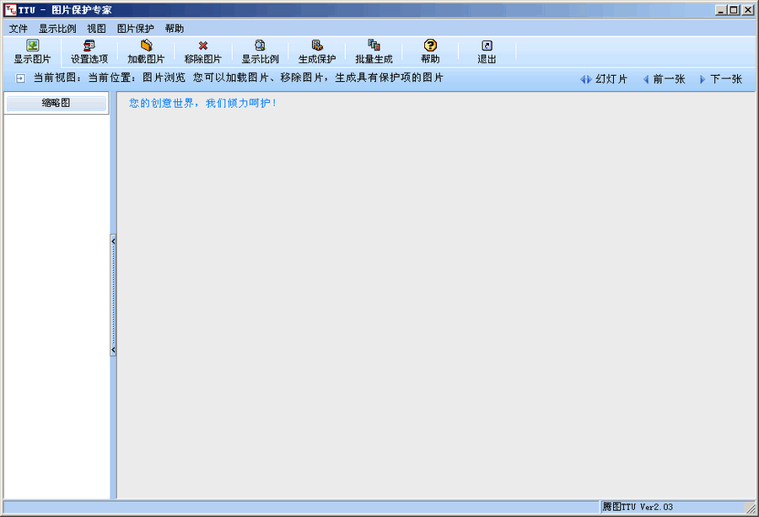Open the 文件 (File) menu
This screenshot has width=759, height=517.
point(19,28)
